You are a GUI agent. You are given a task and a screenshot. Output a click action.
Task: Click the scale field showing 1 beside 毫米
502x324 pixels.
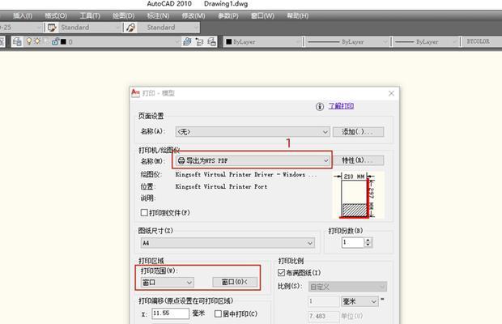pos(323,301)
